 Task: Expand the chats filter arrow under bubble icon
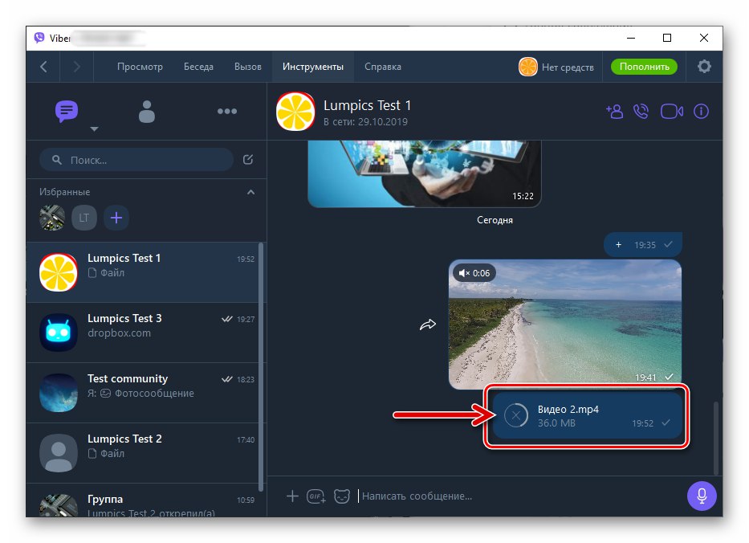click(94, 129)
